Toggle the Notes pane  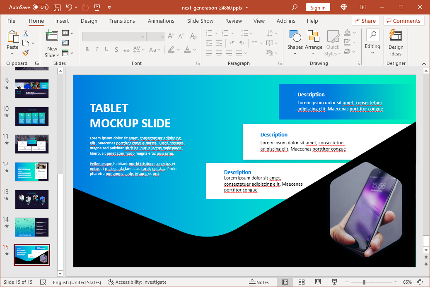pyautogui.click(x=259, y=282)
